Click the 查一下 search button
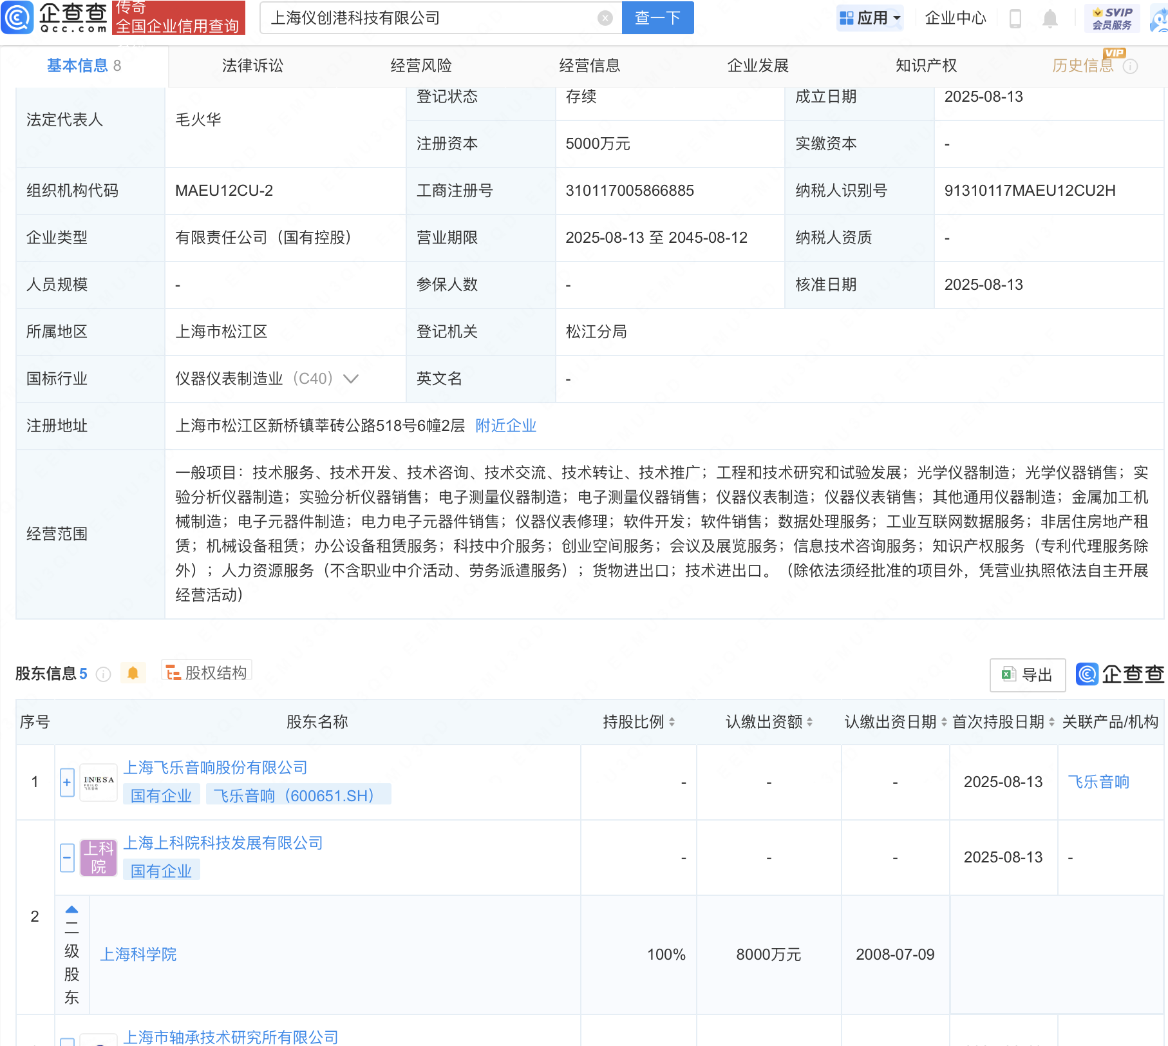The height and width of the screenshot is (1046, 1168). pos(657,17)
